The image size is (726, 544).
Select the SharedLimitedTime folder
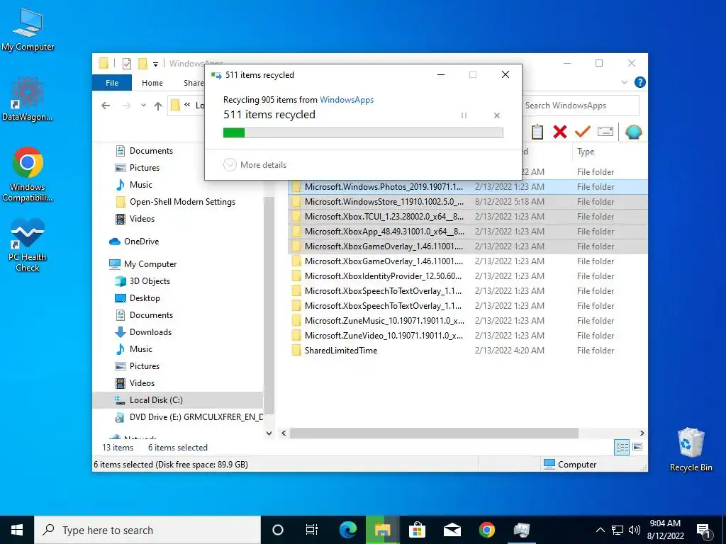(x=468, y=351)
